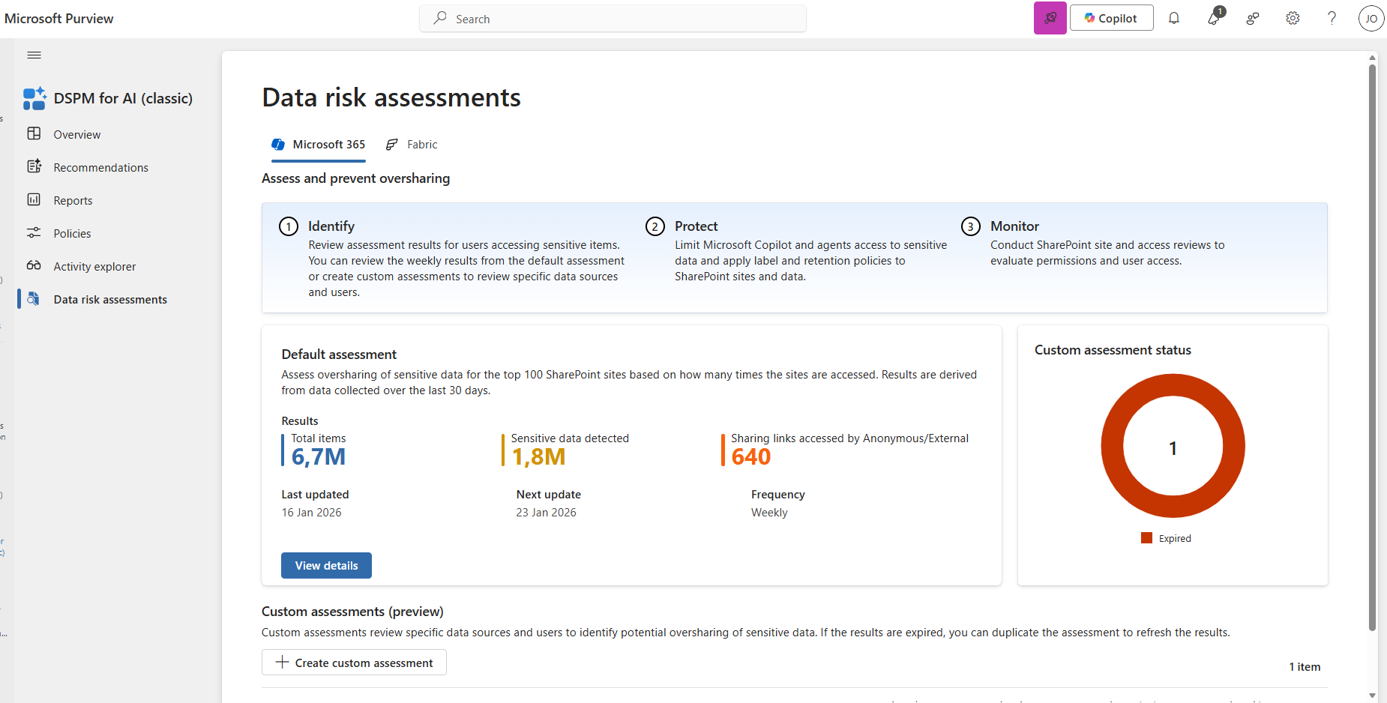Viewport: 1387px width, 703px height.
Task: Click the plus icon for custom assessment
Action: [x=282, y=663]
